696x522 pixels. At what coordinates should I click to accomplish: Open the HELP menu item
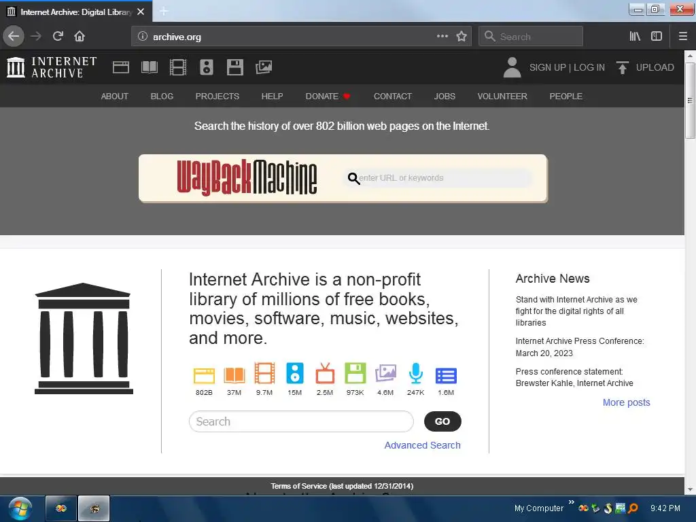272,97
